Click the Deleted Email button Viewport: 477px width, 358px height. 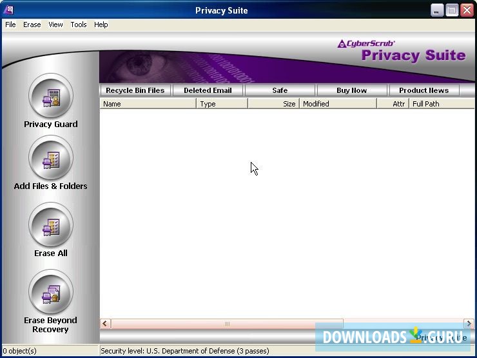(x=208, y=90)
